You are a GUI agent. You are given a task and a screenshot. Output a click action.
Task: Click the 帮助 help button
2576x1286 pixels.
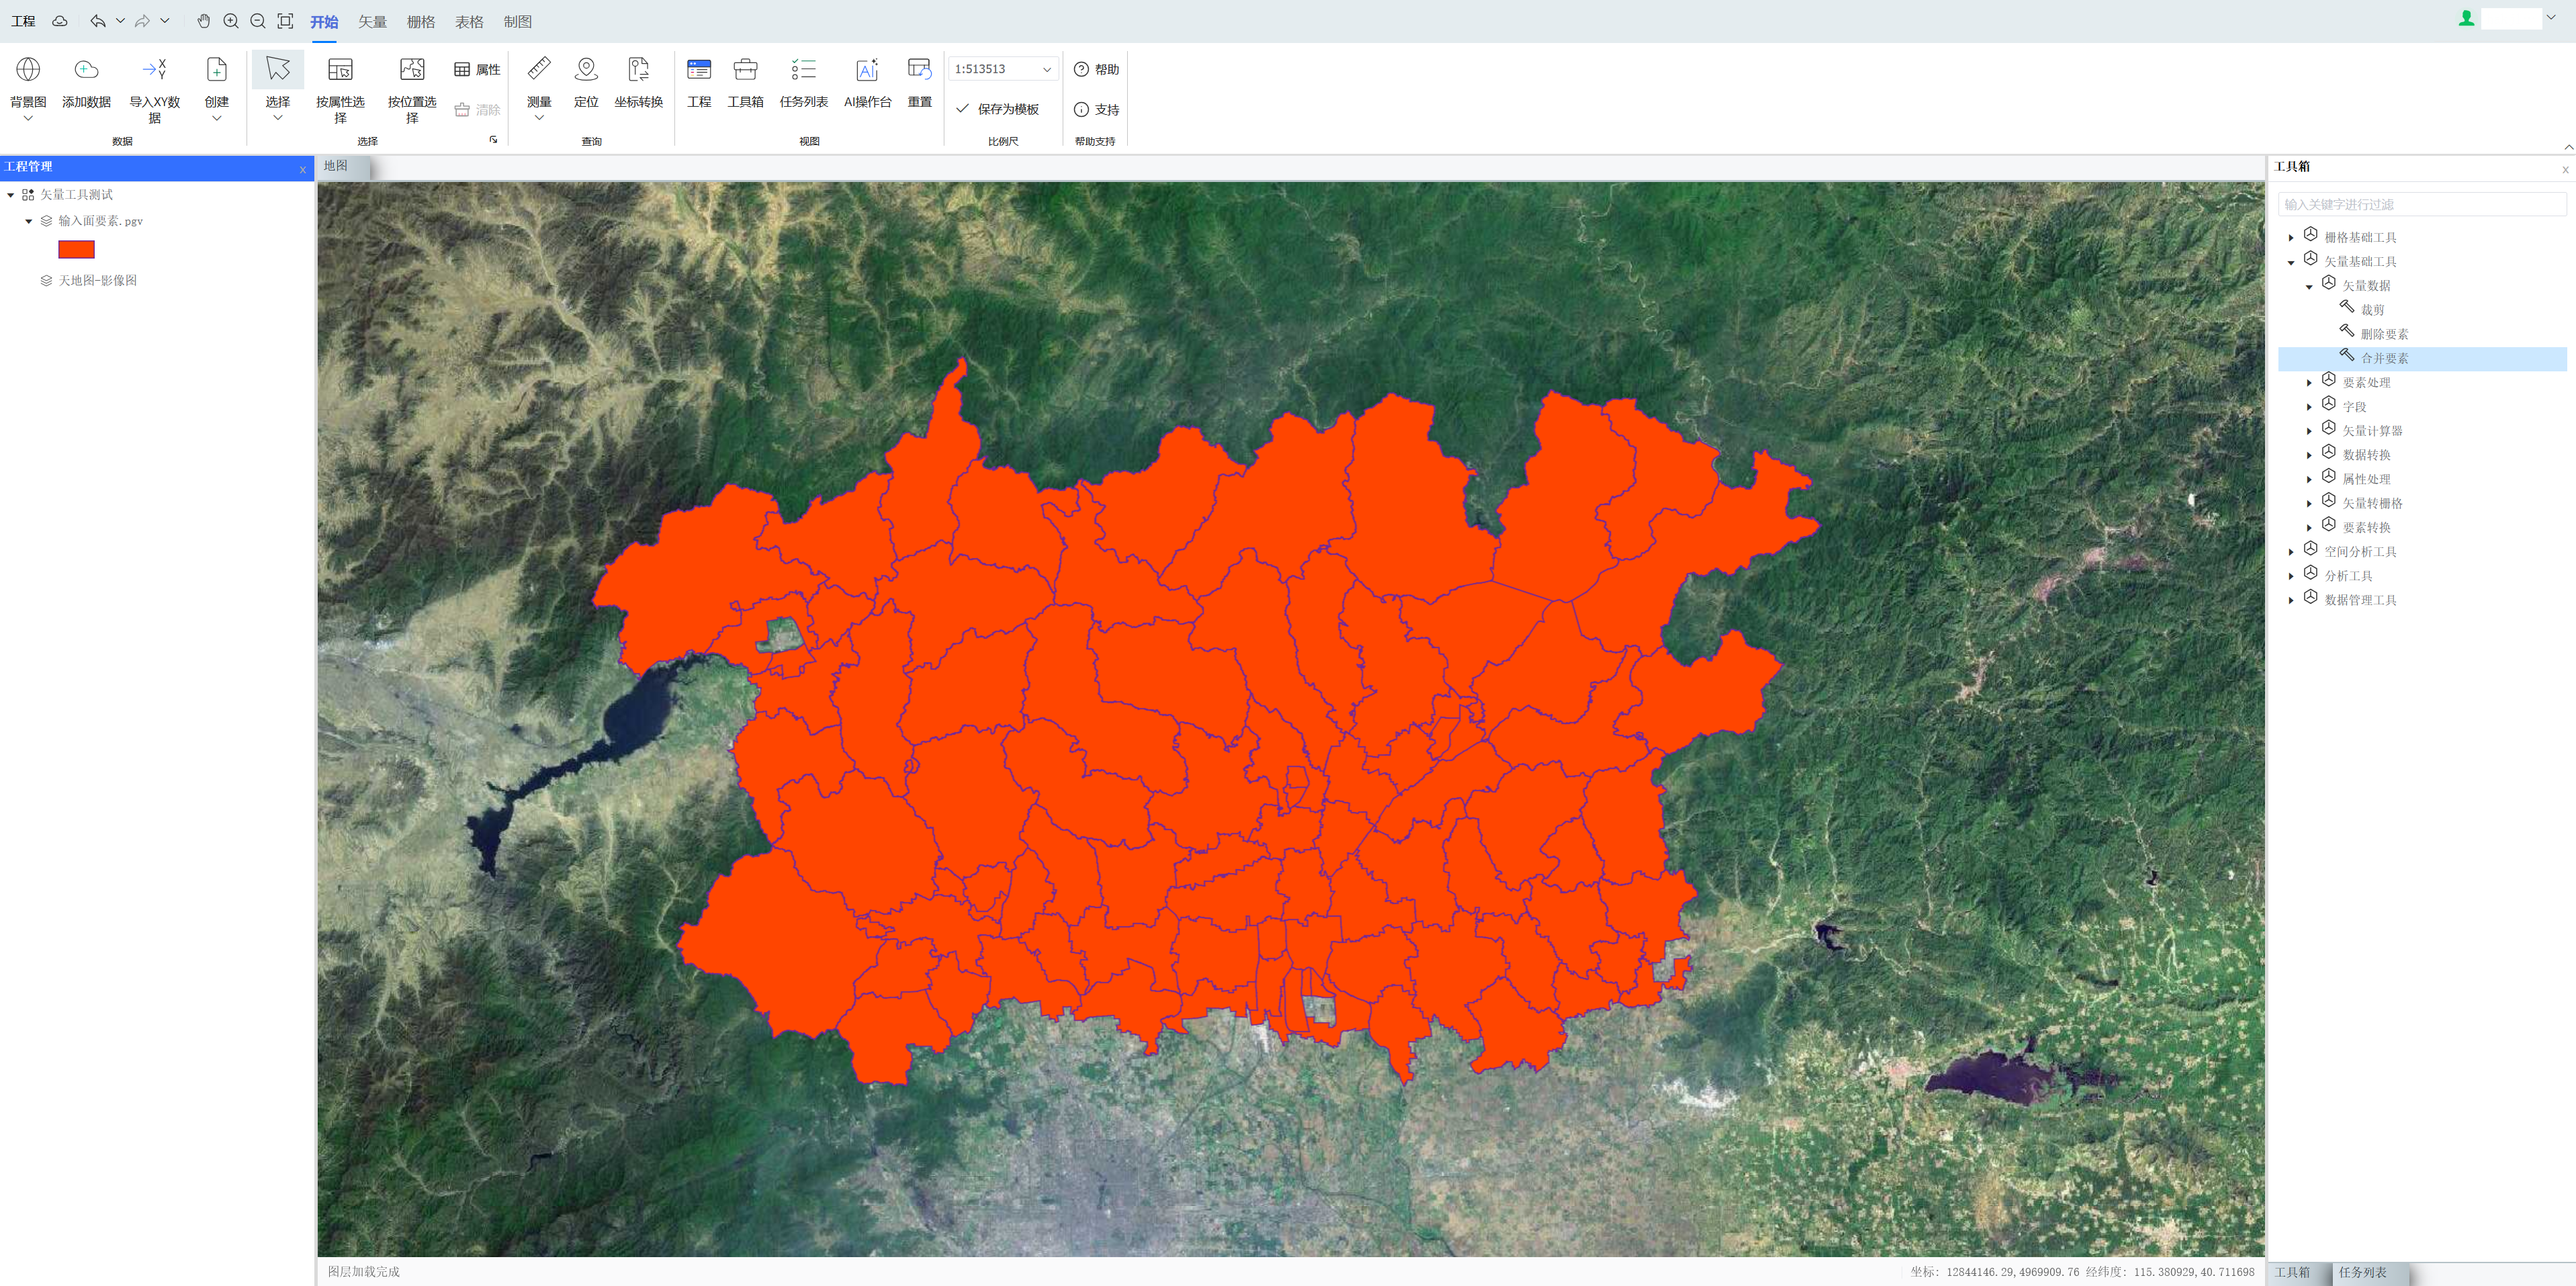tap(1096, 69)
